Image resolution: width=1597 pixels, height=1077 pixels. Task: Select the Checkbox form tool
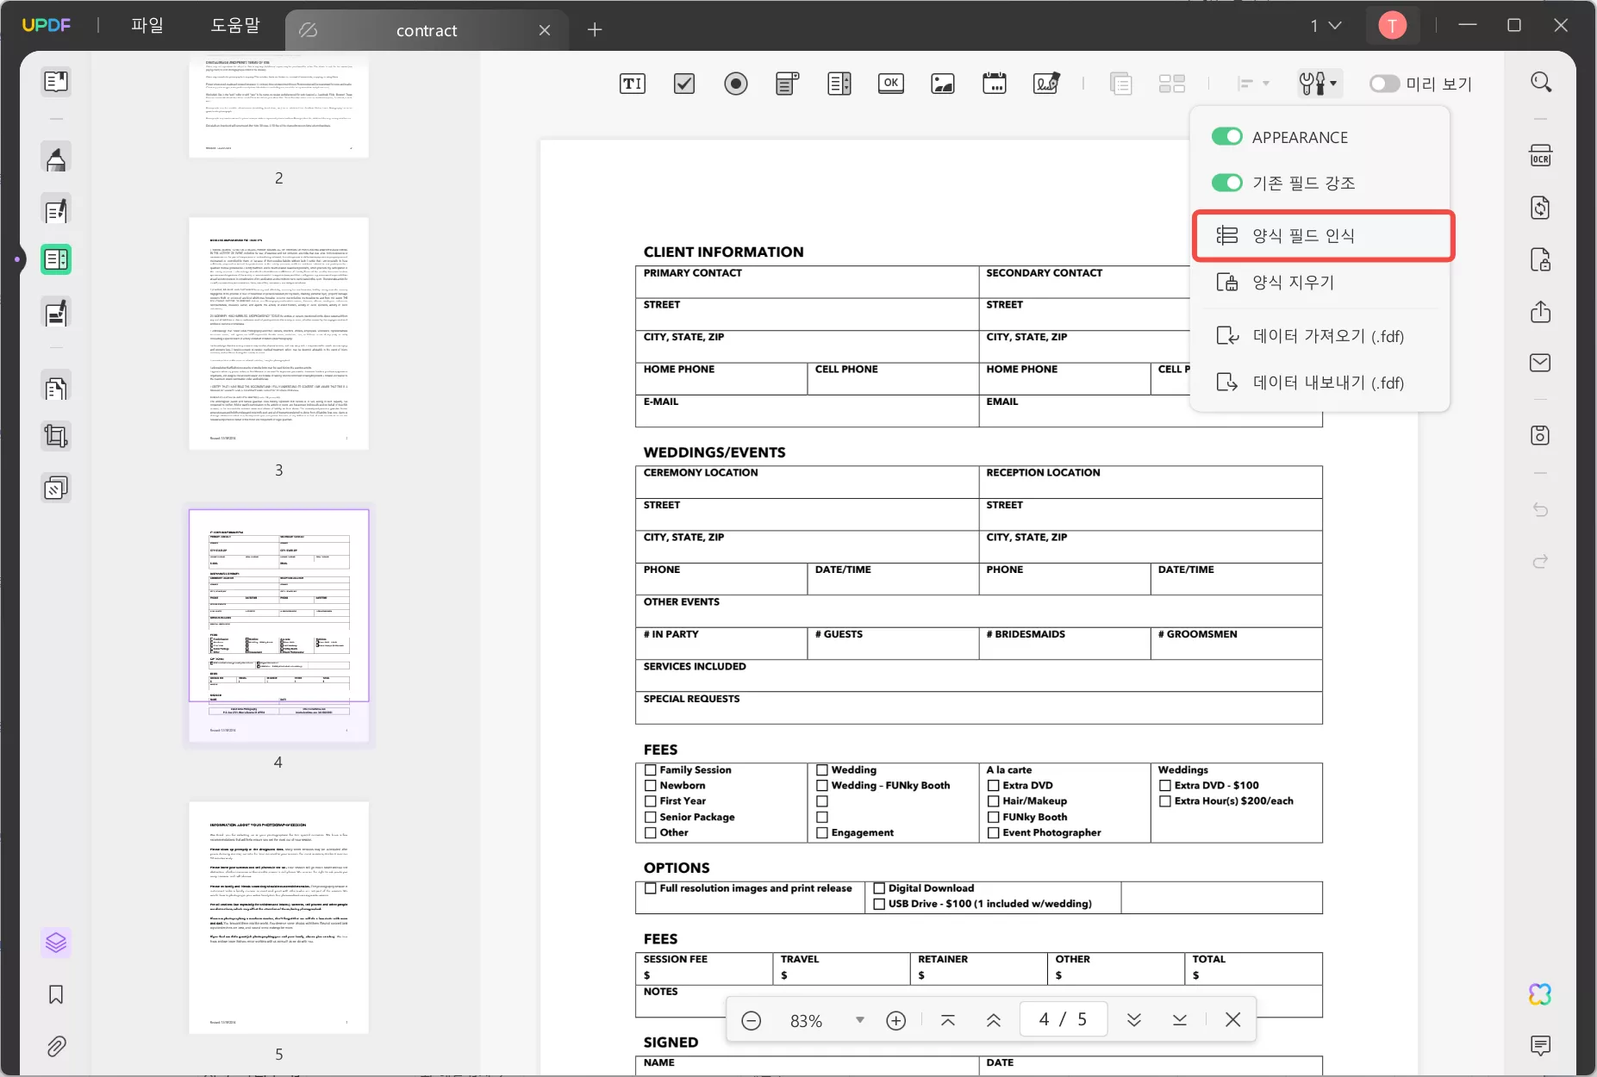click(x=684, y=84)
